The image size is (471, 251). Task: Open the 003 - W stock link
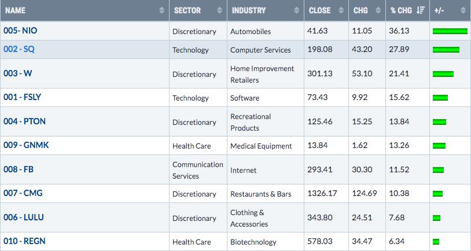coord(17,73)
